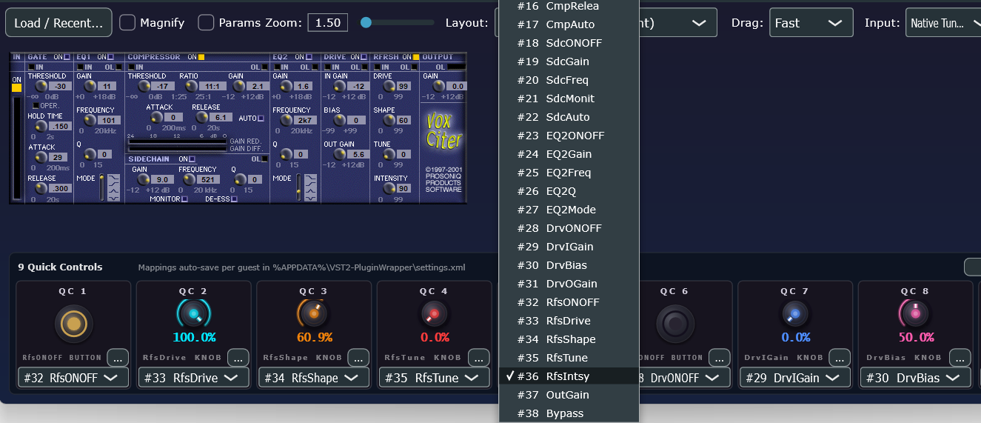Click the Drive In Gain knob

(x=339, y=87)
